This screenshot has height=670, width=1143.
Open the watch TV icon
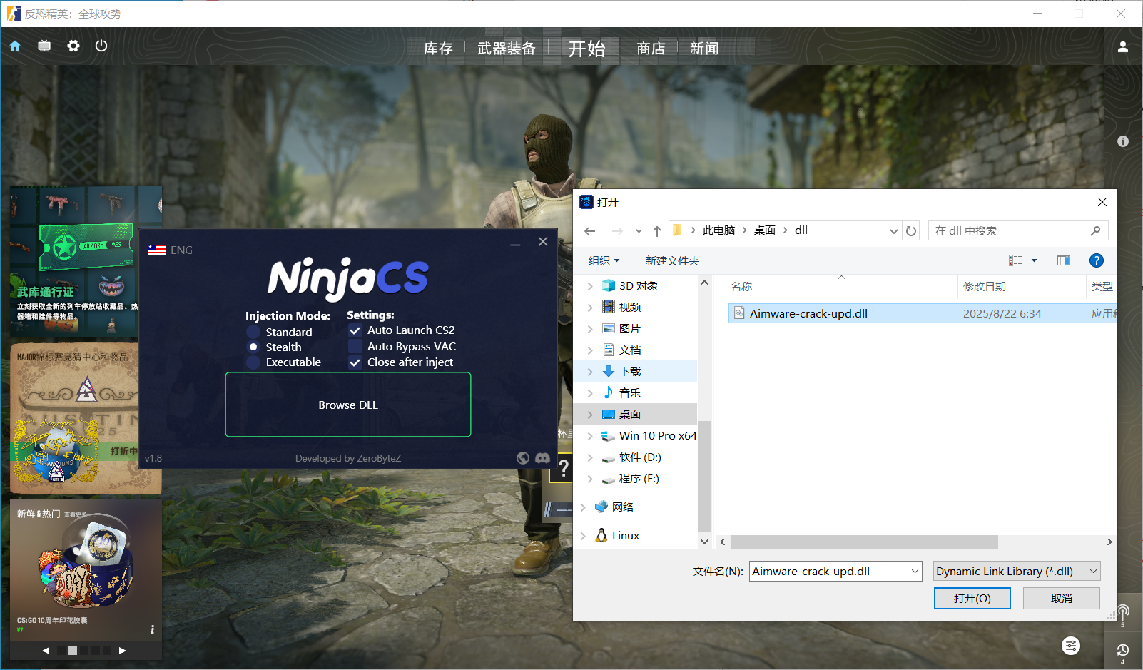(x=44, y=46)
